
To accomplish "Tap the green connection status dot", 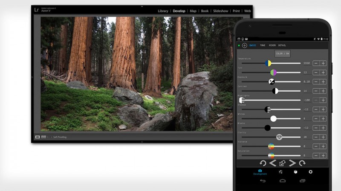I will [x=239, y=45].
